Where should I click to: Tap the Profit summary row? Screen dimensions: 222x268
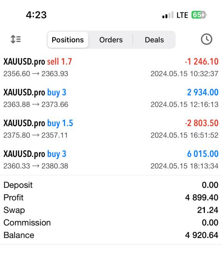coord(111,198)
